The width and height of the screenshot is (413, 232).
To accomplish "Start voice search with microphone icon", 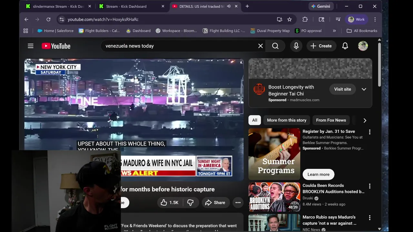I will pyautogui.click(x=296, y=46).
